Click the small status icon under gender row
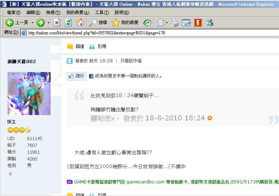 click(10, 173)
